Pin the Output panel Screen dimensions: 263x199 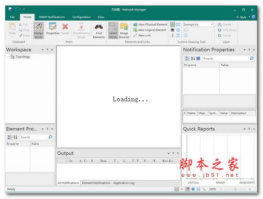(x=173, y=153)
